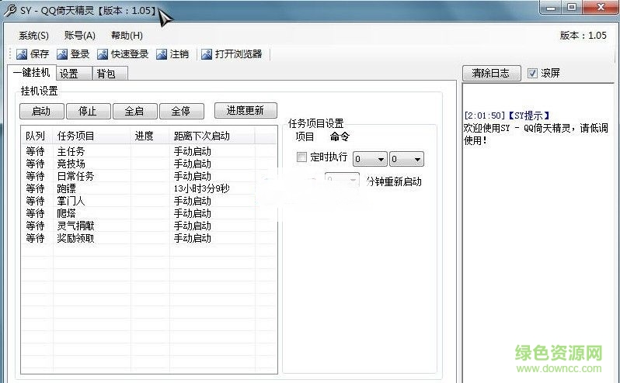Screen dimensions: 620x383
Task: Click the app key icon in title bar
Action: (10, 10)
